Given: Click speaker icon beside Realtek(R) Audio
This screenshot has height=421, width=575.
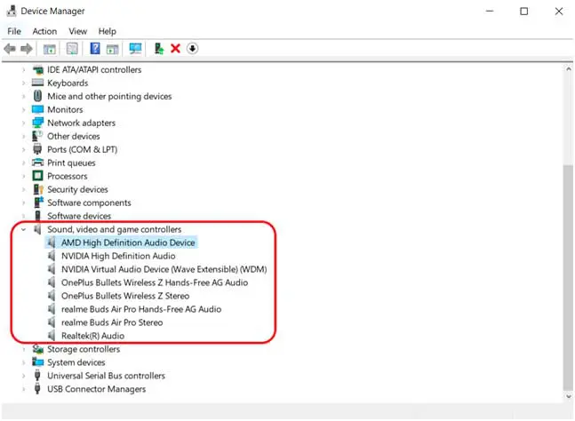Looking at the screenshot, I should tap(52, 335).
